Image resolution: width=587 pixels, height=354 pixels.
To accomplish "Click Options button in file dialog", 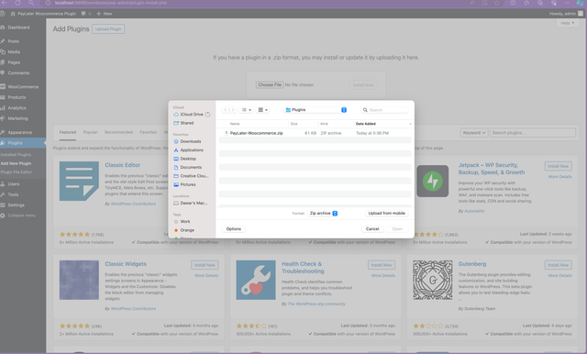I will click(234, 228).
